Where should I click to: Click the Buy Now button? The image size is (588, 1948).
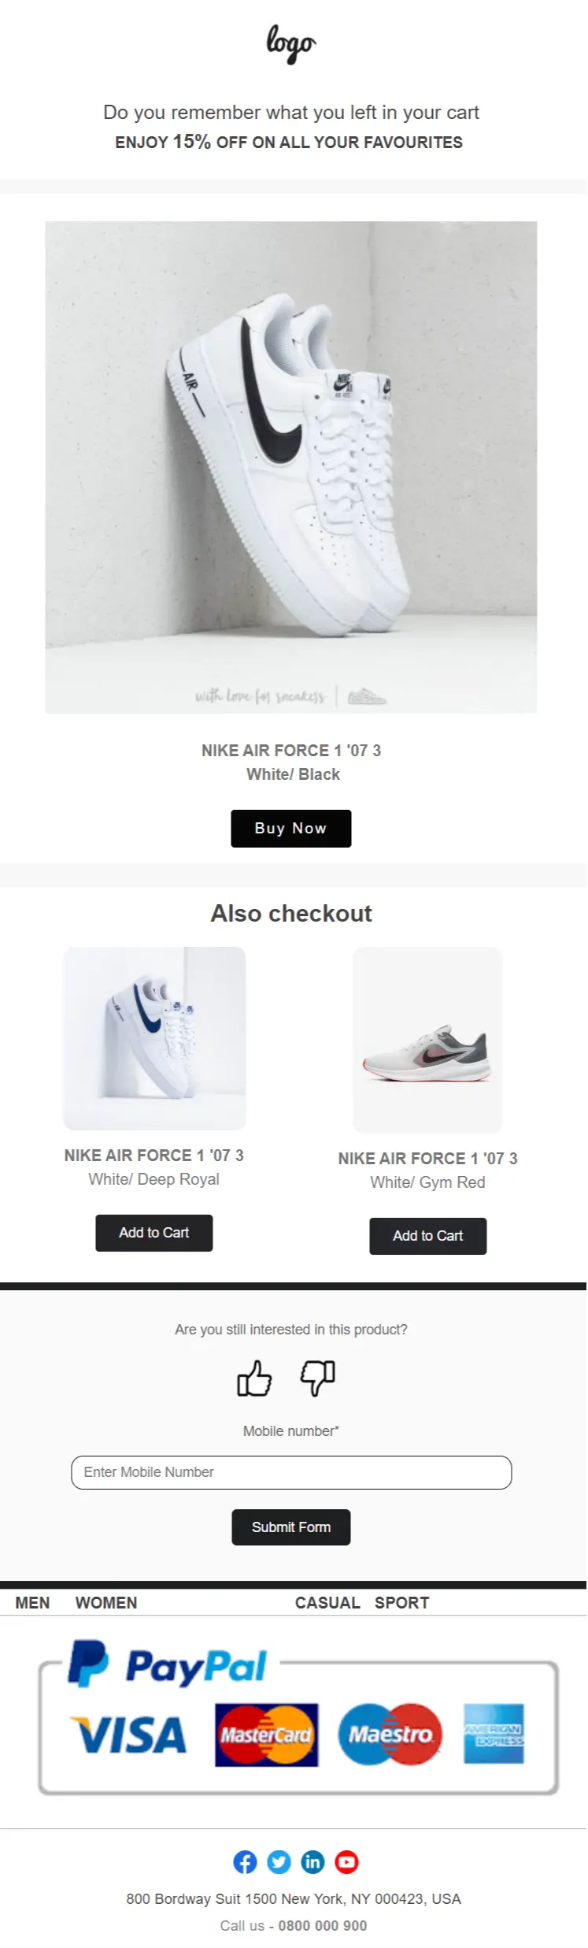(291, 828)
